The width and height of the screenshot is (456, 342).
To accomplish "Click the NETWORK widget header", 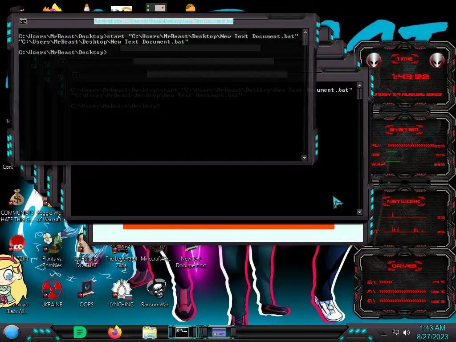I will (404, 201).
